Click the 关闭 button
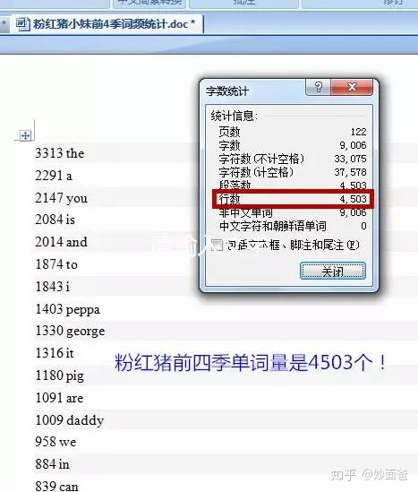This screenshot has width=418, height=492. click(x=333, y=271)
